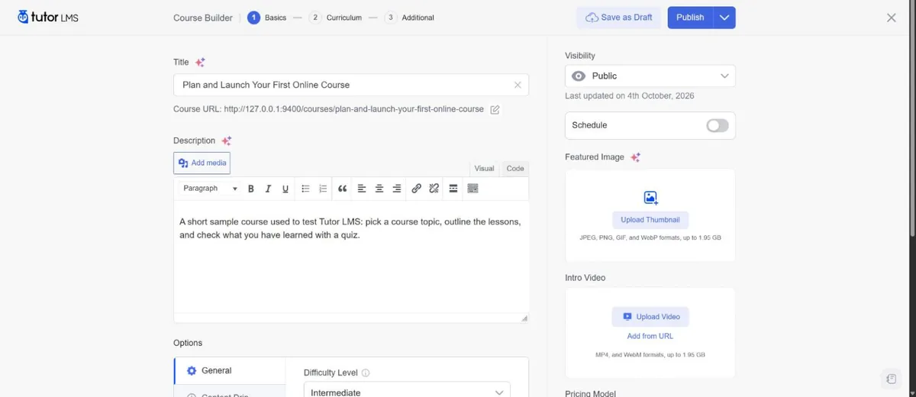Clear the course title field
Image resolution: width=916 pixels, height=397 pixels.
[518, 85]
